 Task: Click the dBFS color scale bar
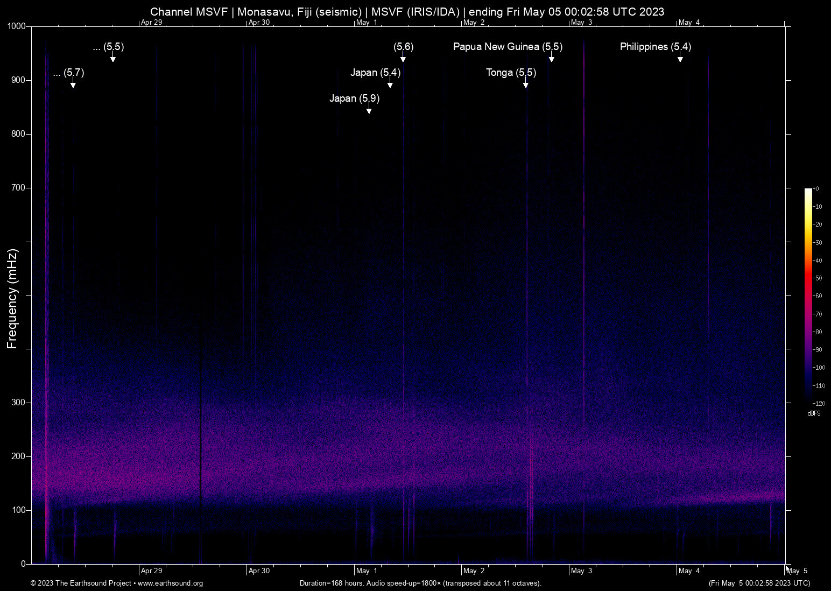pyautogui.click(x=808, y=295)
